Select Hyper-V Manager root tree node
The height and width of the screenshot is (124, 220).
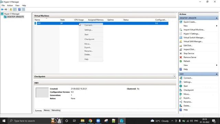[12, 14]
